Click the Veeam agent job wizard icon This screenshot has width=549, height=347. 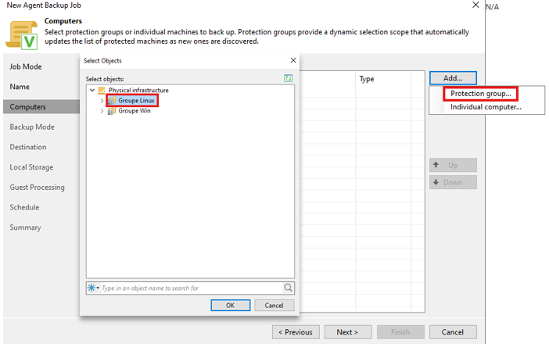click(x=23, y=34)
